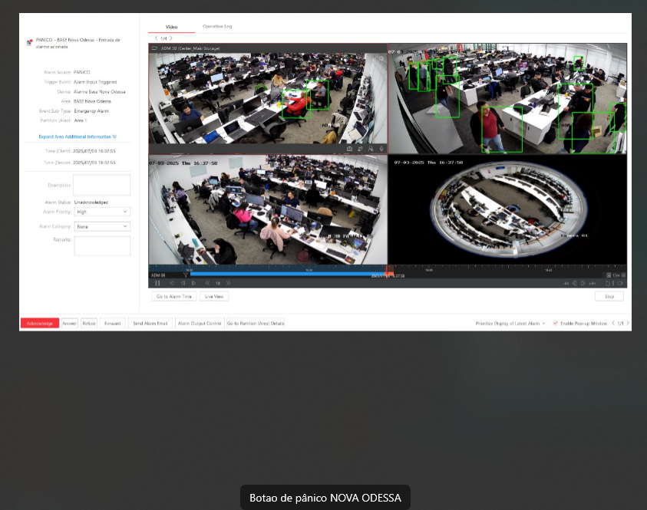Click the Live View button

(214, 296)
